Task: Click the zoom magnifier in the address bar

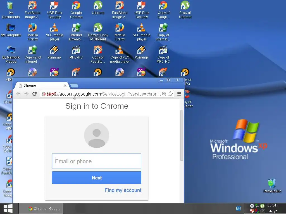Action: pyautogui.click(x=164, y=94)
